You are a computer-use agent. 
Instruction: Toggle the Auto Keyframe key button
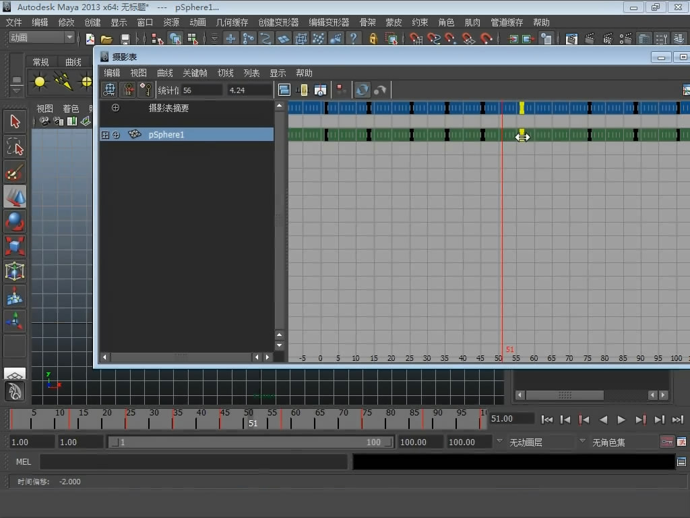tap(667, 442)
